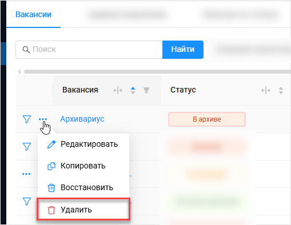
Task: Open the Архивариус vacancy link
Action: 82,119
